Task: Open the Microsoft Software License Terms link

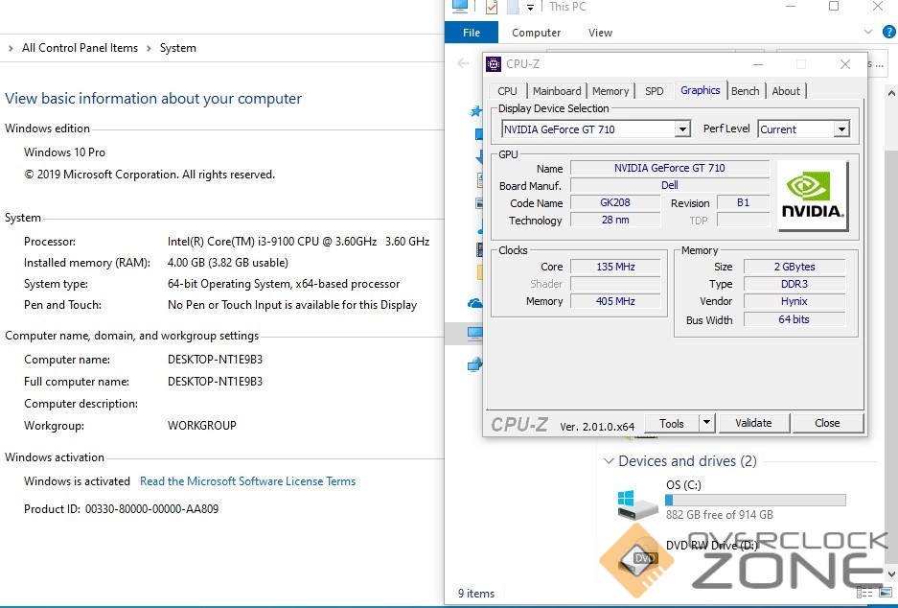Action: pos(248,481)
